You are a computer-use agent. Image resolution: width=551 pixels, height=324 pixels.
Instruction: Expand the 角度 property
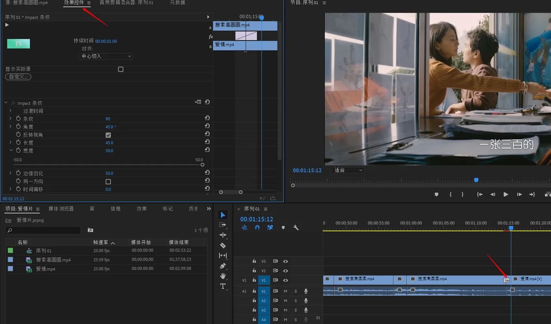[11, 126]
